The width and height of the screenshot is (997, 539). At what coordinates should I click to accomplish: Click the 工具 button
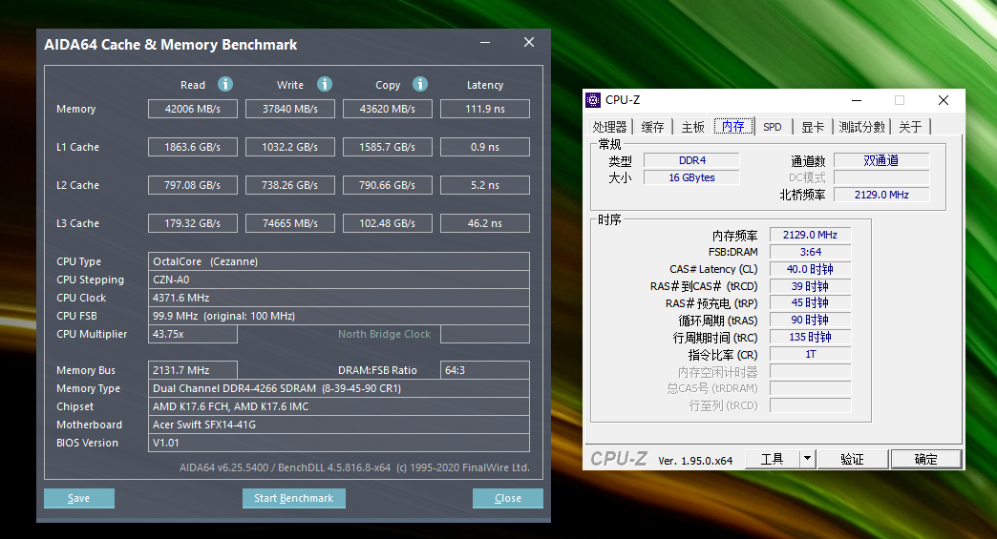tap(772, 458)
